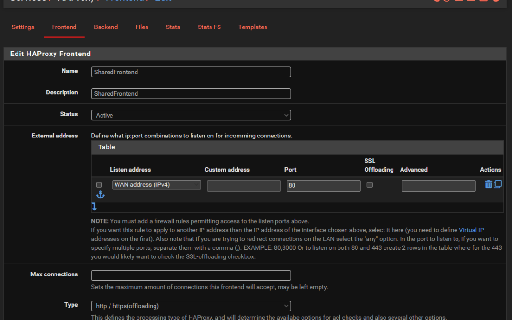Tick the row selection checkbox beside WAN address
This screenshot has height=320, width=512.
(x=99, y=185)
